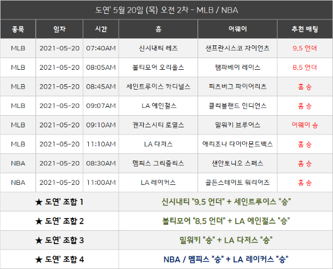Select home team LA 에인절스

point(159,106)
